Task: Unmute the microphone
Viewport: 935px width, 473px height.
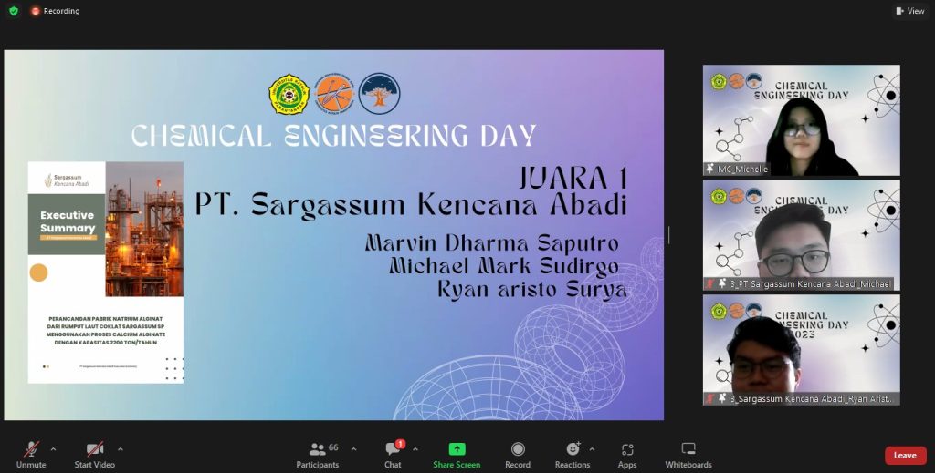Action: [x=31, y=453]
